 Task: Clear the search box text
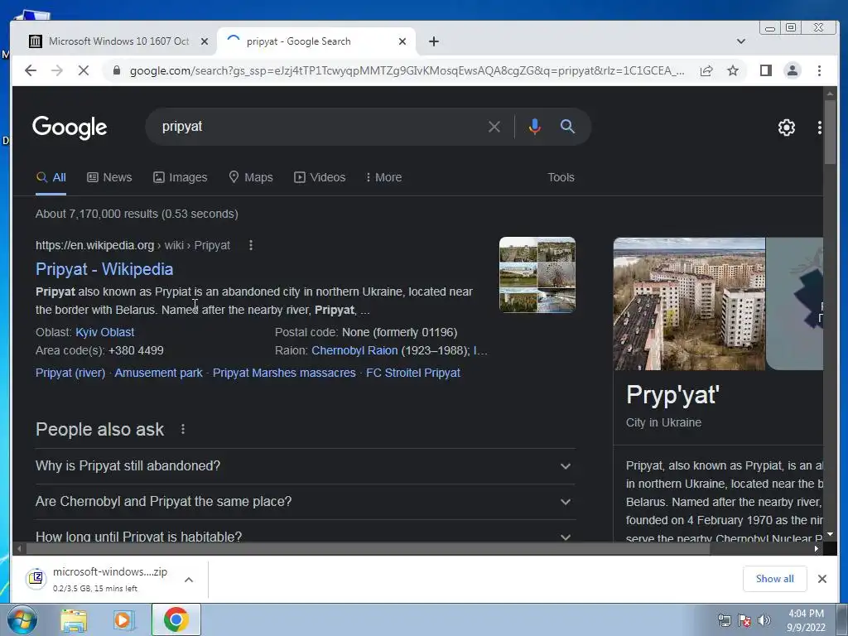pos(494,127)
